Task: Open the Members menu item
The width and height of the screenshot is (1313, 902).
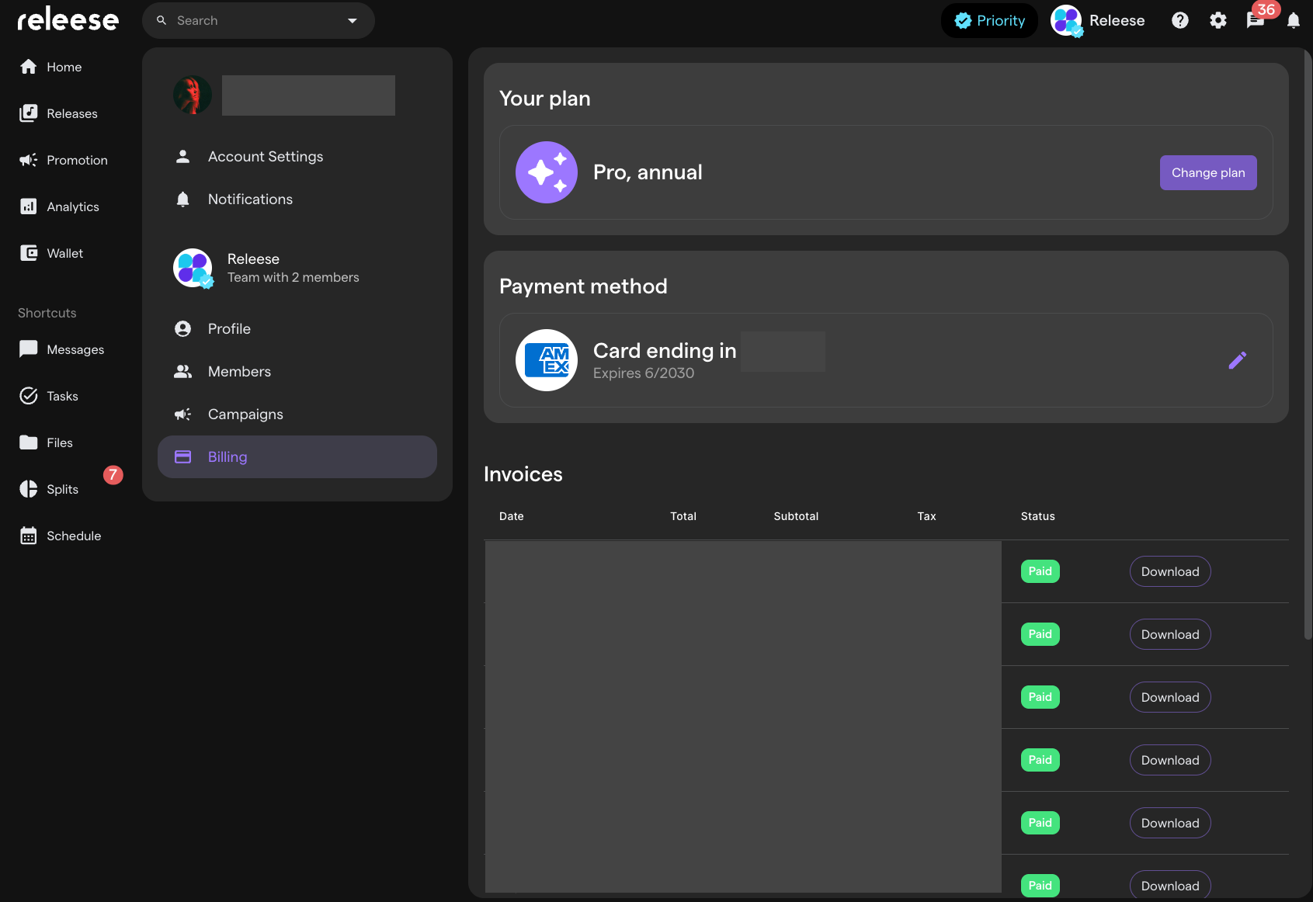Action: coord(297,372)
